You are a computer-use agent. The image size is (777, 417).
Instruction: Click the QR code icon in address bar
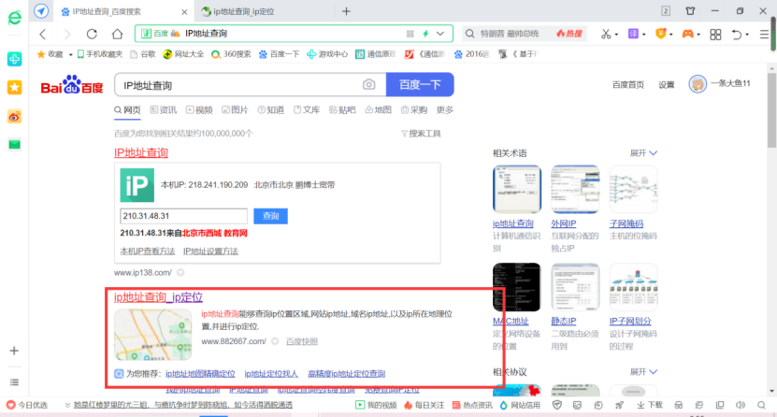pos(410,34)
